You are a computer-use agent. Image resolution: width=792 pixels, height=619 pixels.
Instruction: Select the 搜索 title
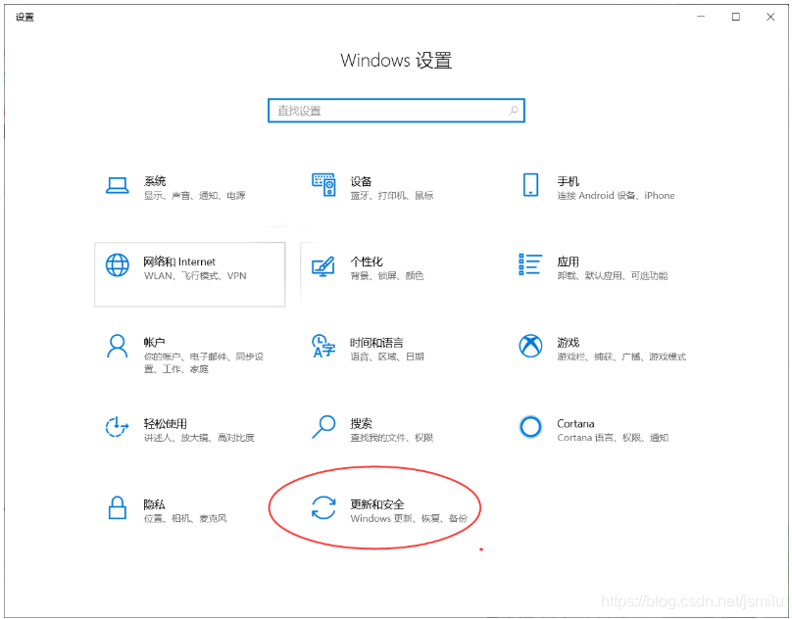coord(361,424)
